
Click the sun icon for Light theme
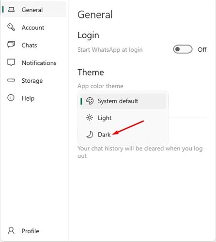point(90,118)
